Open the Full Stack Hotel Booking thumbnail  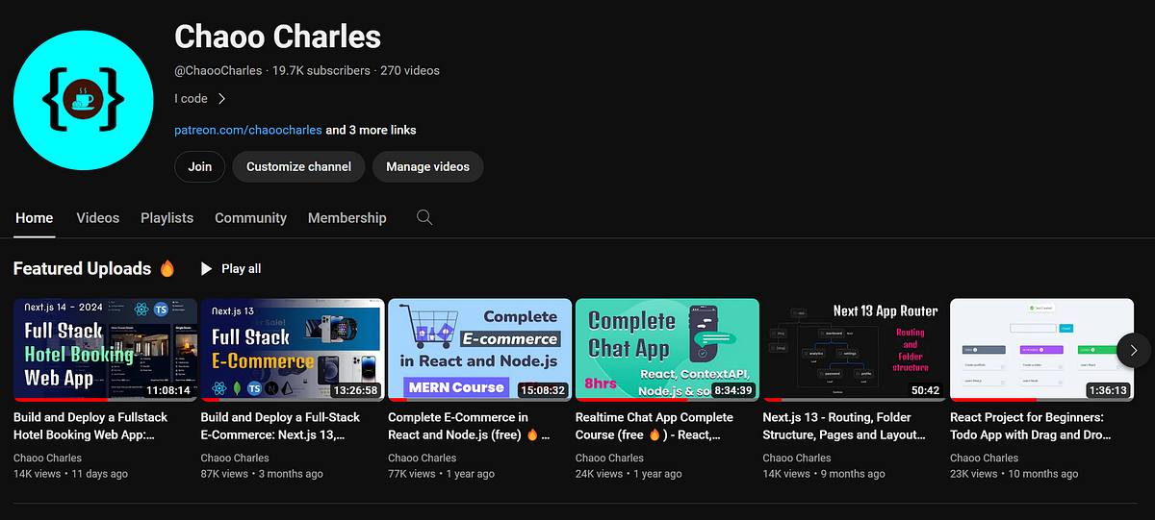[106, 349]
